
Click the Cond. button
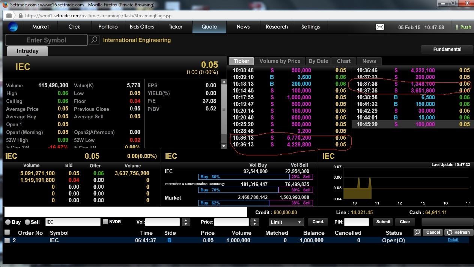(x=318, y=222)
